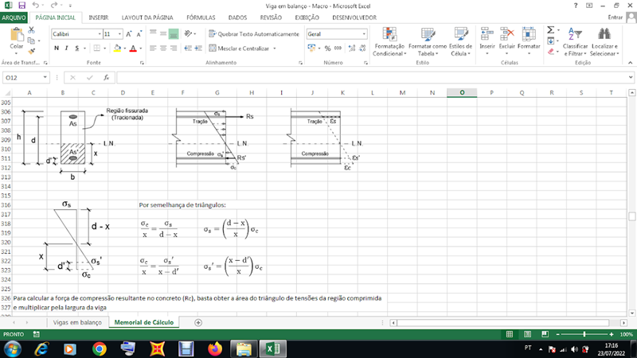Click the Save icon in quick access toolbar
The image size is (637, 358).
point(22,6)
